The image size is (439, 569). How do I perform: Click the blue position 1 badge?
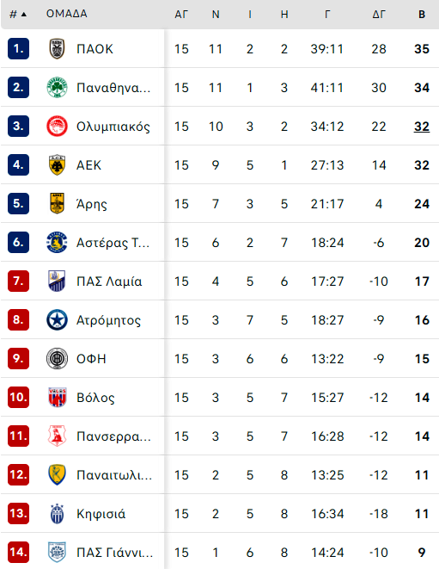tap(19, 48)
